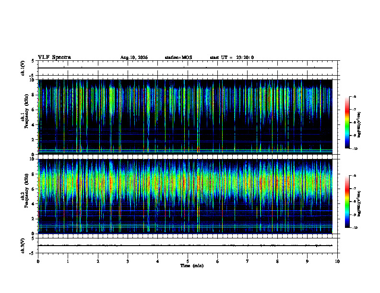Click the ch.3(V) waveform axis label
The width and height of the screenshot is (380, 293).
[x=23, y=246]
